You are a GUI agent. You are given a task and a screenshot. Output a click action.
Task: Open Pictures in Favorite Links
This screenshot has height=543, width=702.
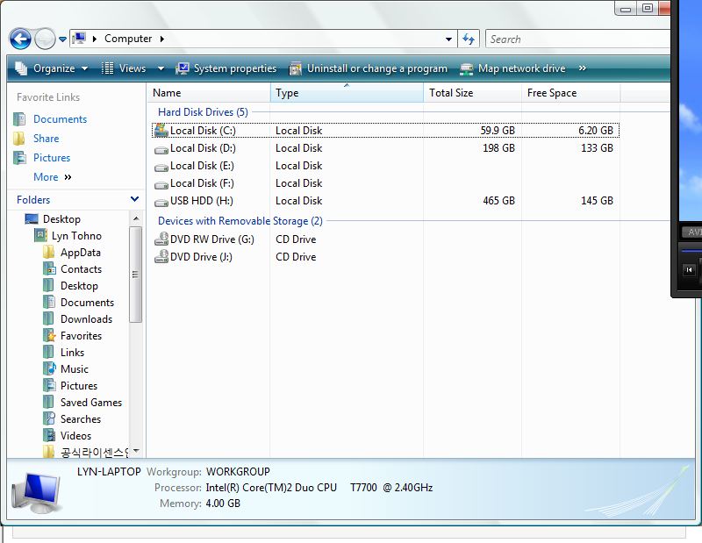point(52,158)
